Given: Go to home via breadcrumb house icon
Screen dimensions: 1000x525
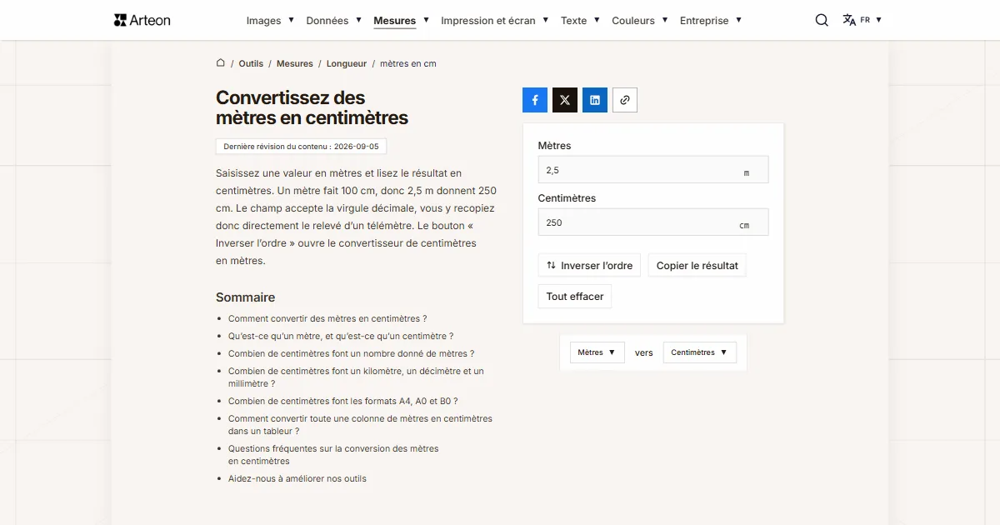Looking at the screenshot, I should (x=221, y=62).
